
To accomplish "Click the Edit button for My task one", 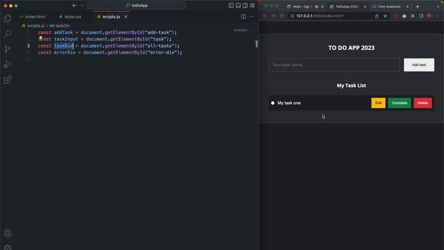I will tap(378, 103).
